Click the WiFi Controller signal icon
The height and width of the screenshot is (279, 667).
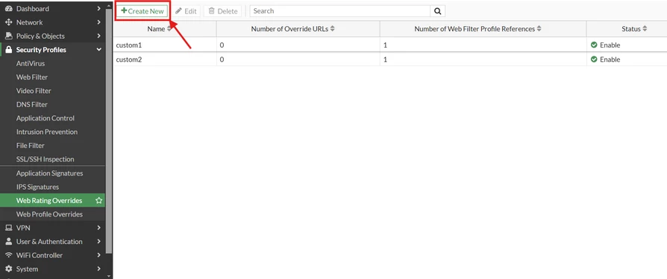pos(8,255)
